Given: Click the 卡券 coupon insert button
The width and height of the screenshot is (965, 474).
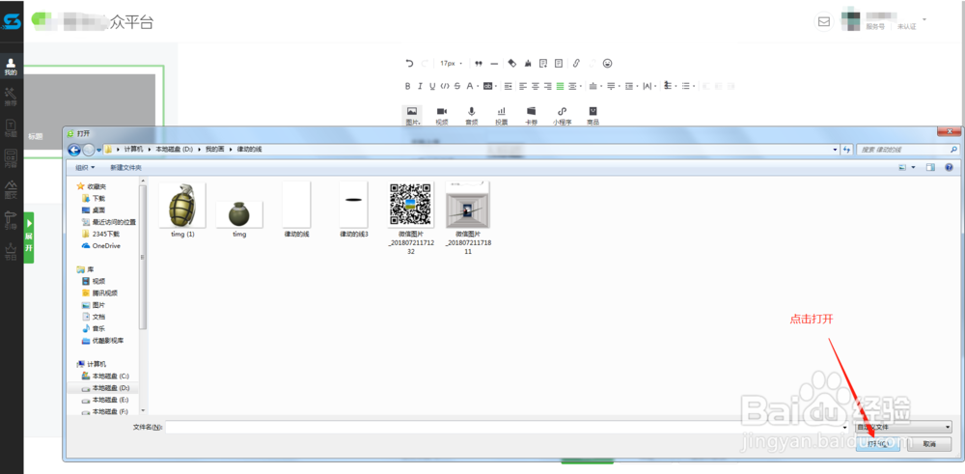Looking at the screenshot, I should pyautogui.click(x=531, y=115).
